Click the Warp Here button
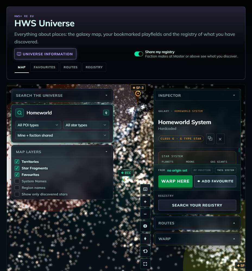252x271 pixels. coord(175,181)
